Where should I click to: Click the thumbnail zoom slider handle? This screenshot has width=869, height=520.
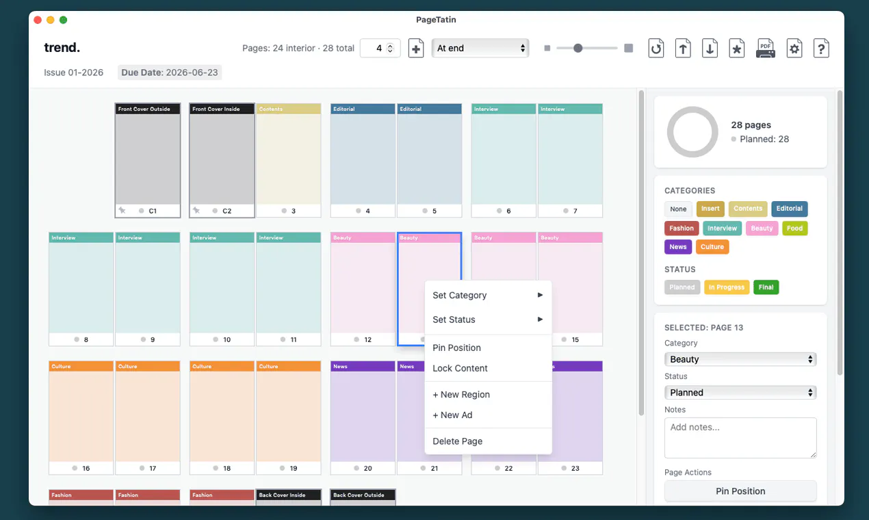578,49
